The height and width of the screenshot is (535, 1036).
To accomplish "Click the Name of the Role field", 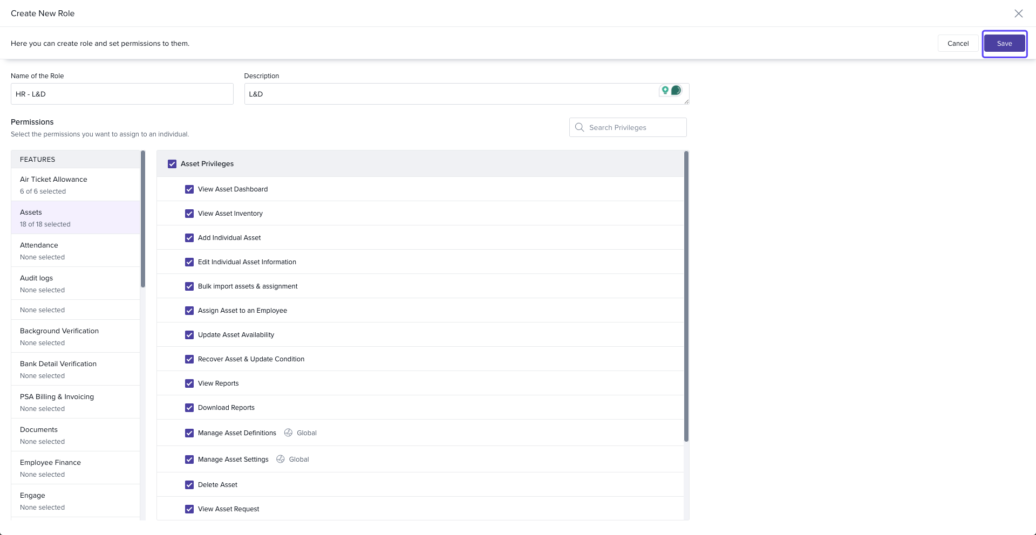I will (122, 94).
